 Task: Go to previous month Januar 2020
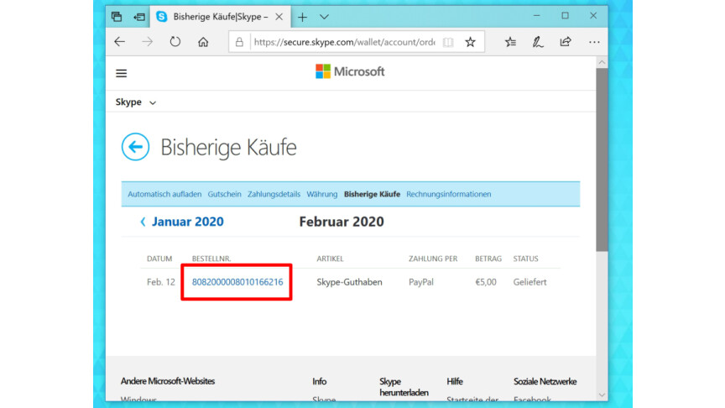click(182, 222)
